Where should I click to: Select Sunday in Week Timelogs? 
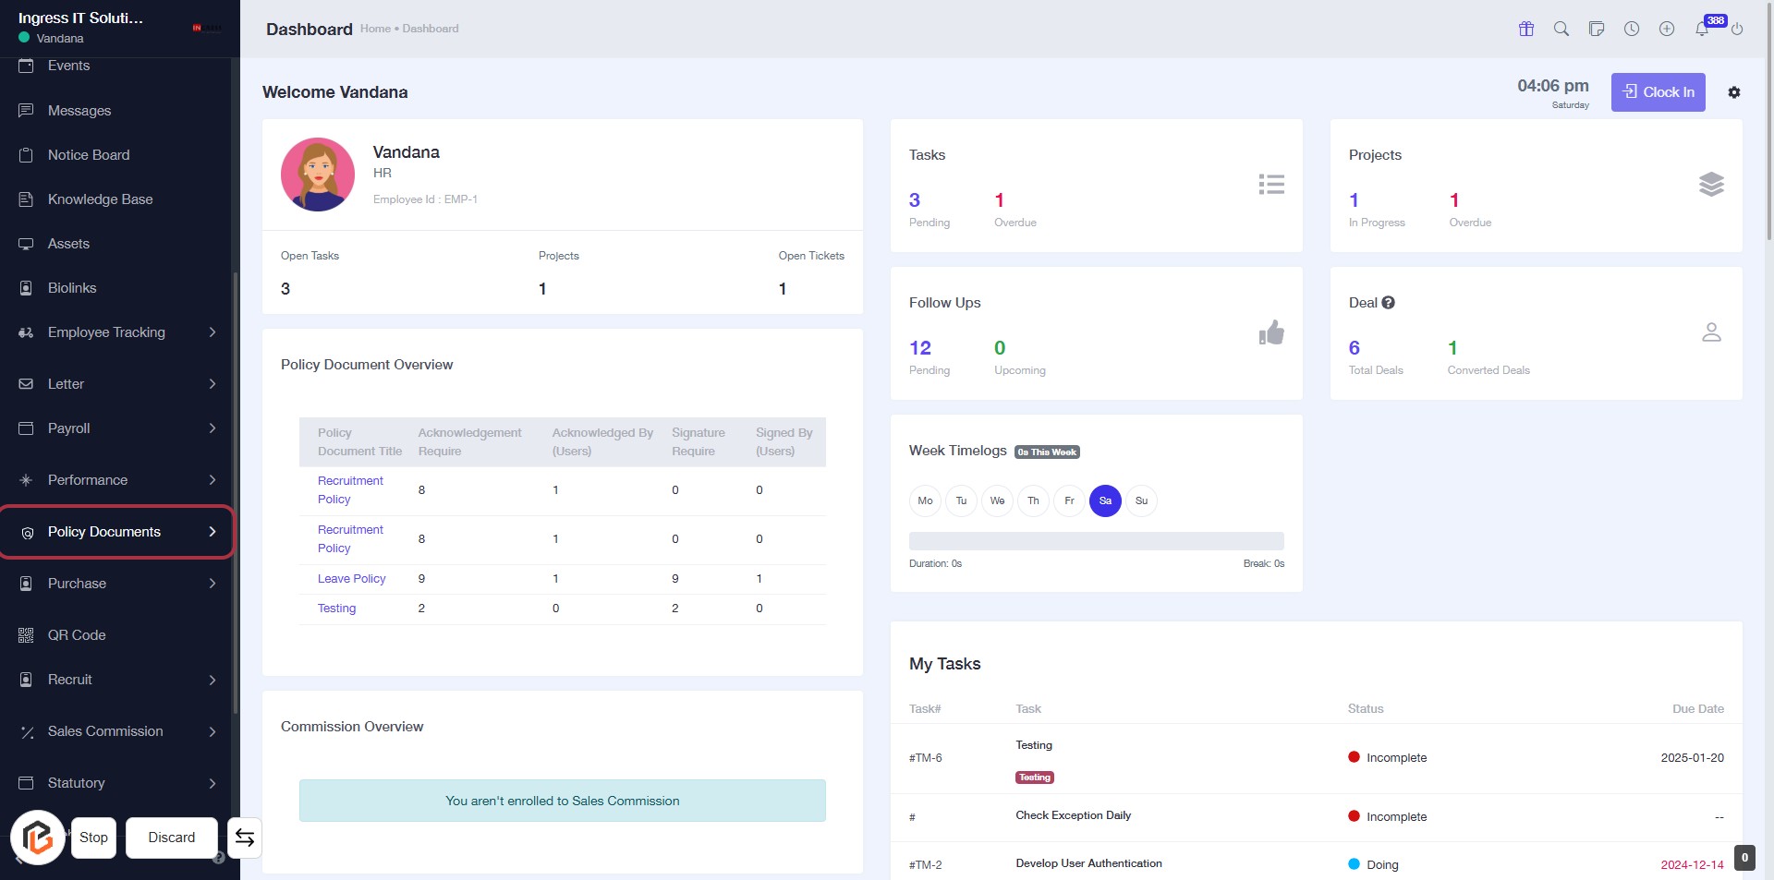pyautogui.click(x=1141, y=500)
